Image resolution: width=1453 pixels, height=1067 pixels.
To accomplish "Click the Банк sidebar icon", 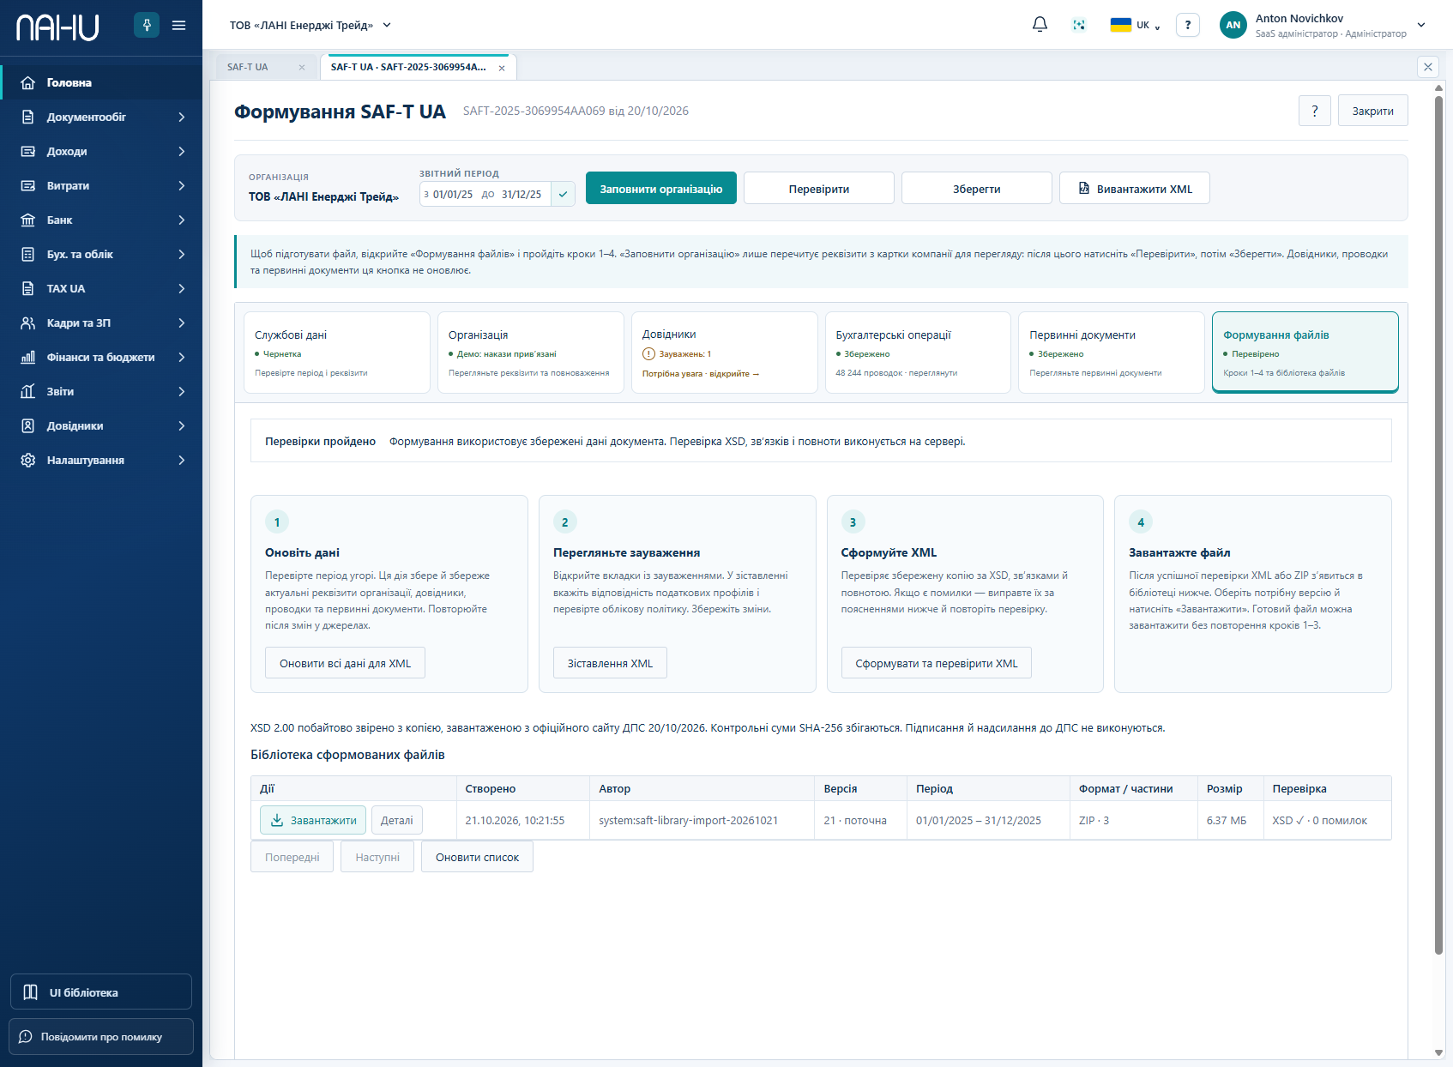I will click(28, 220).
